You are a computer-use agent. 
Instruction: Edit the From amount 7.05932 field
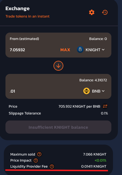click(33, 50)
